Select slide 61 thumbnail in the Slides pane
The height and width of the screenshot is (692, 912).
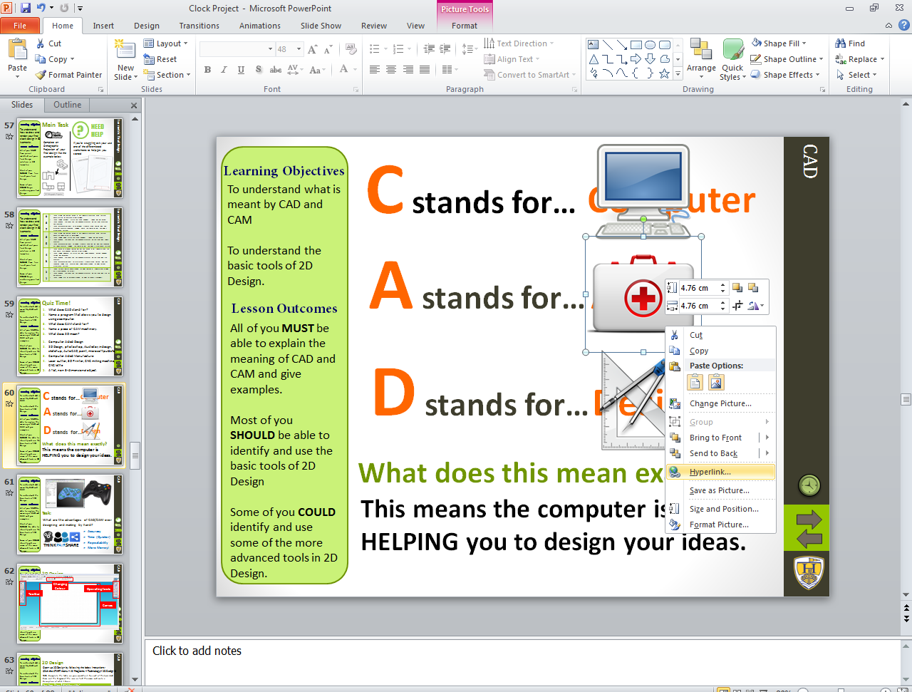pyautogui.click(x=69, y=515)
